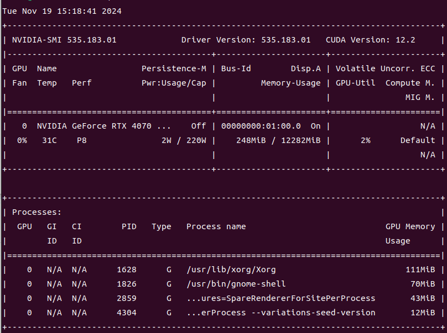Click the Disp.A column header

tap(306, 68)
